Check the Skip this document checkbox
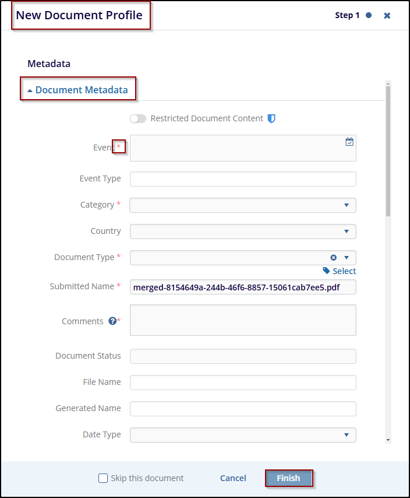This screenshot has height=498, width=410. (x=103, y=478)
